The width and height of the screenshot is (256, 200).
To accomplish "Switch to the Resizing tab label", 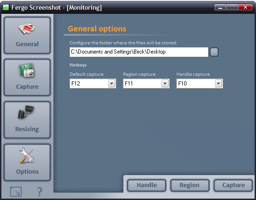I will 27,129.
